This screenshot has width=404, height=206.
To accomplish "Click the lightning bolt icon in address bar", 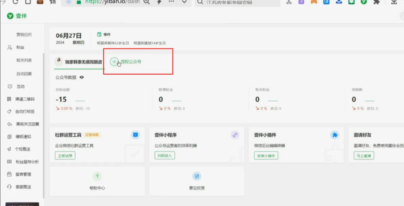I will (x=159, y=2).
